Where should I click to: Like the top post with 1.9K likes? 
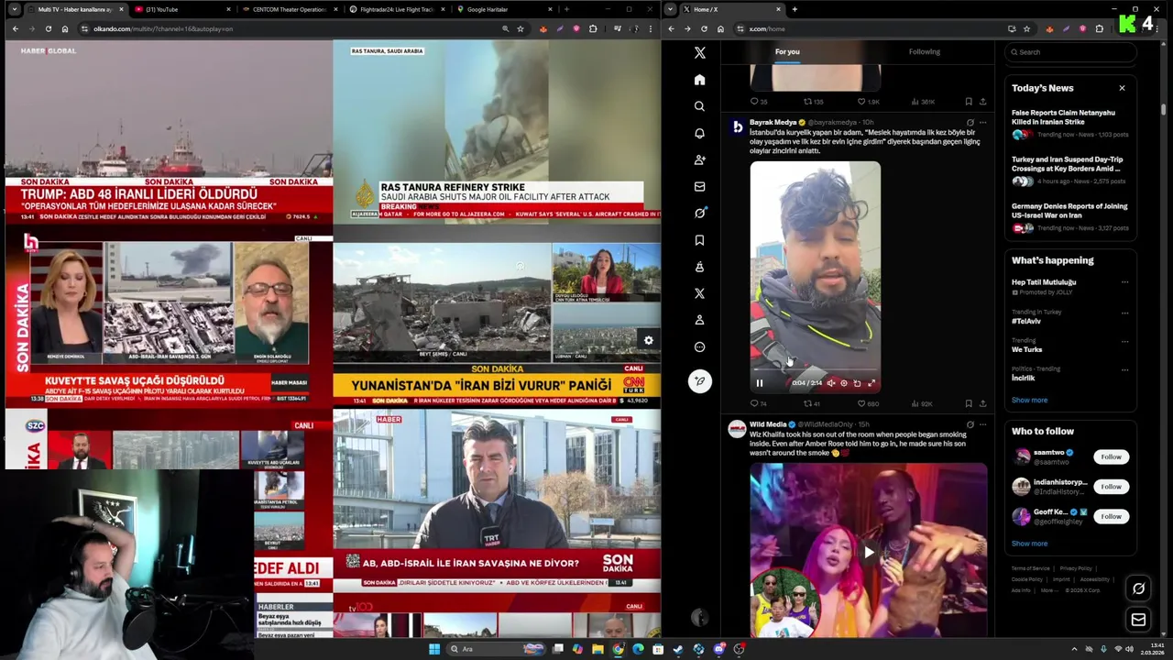[x=868, y=102]
